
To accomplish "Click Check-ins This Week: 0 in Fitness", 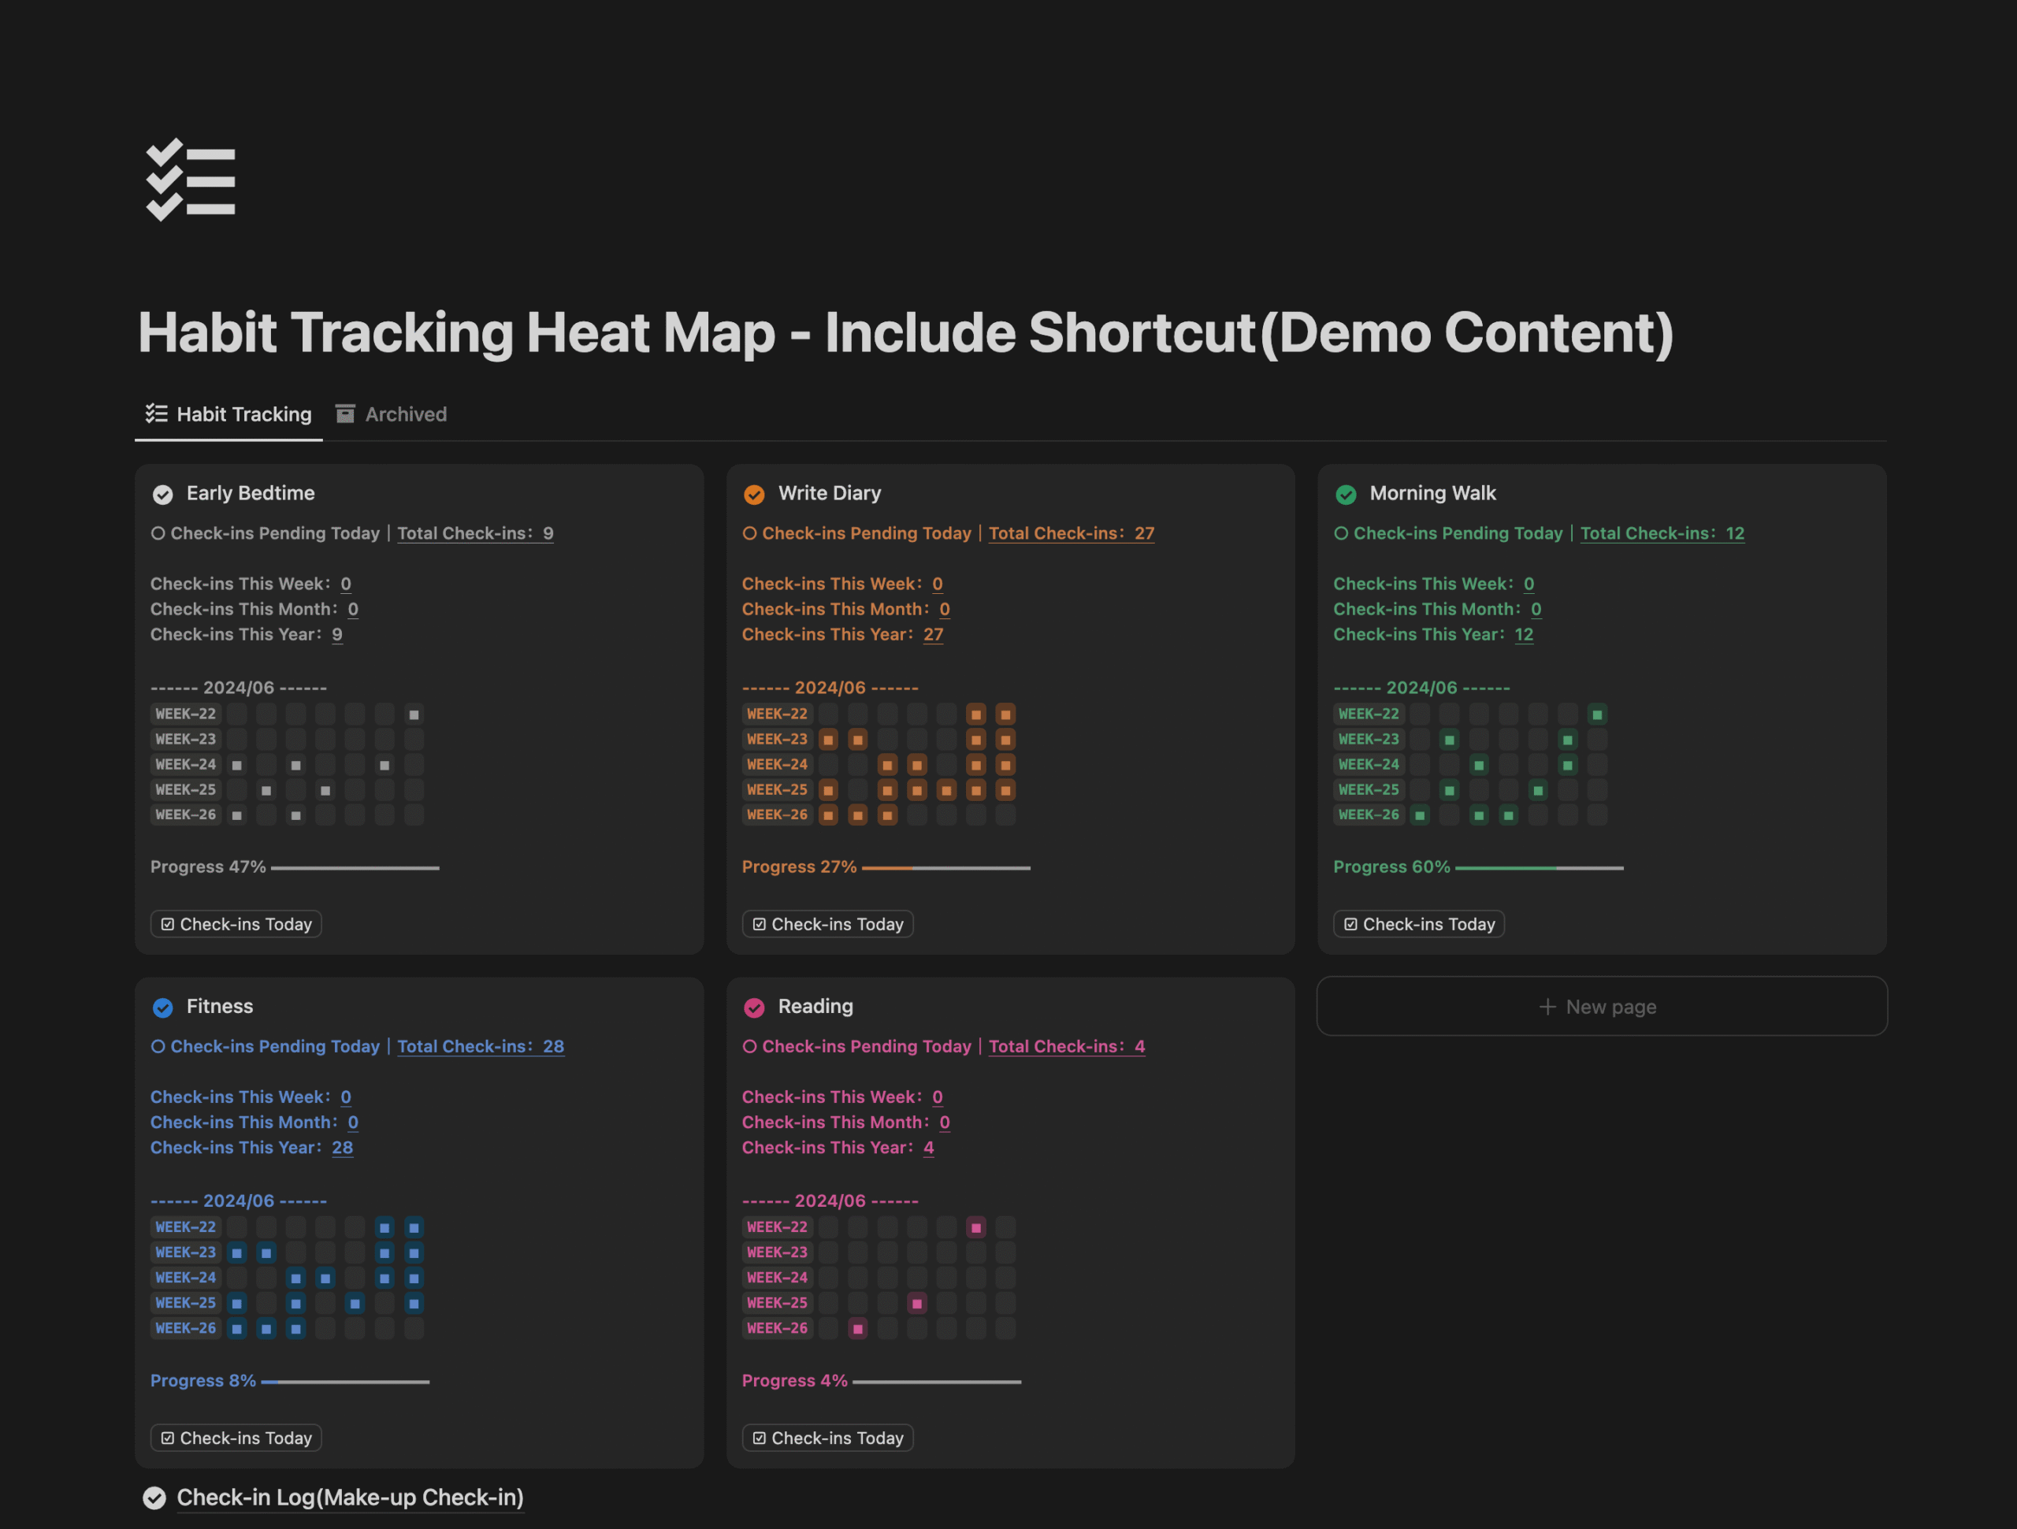I will (251, 1097).
